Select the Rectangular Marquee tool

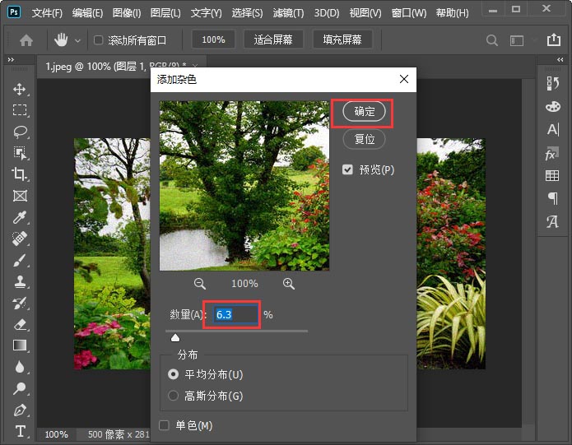[x=19, y=110]
